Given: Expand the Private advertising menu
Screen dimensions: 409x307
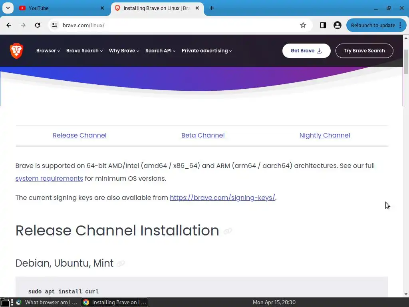Looking at the screenshot, I should pos(207,51).
